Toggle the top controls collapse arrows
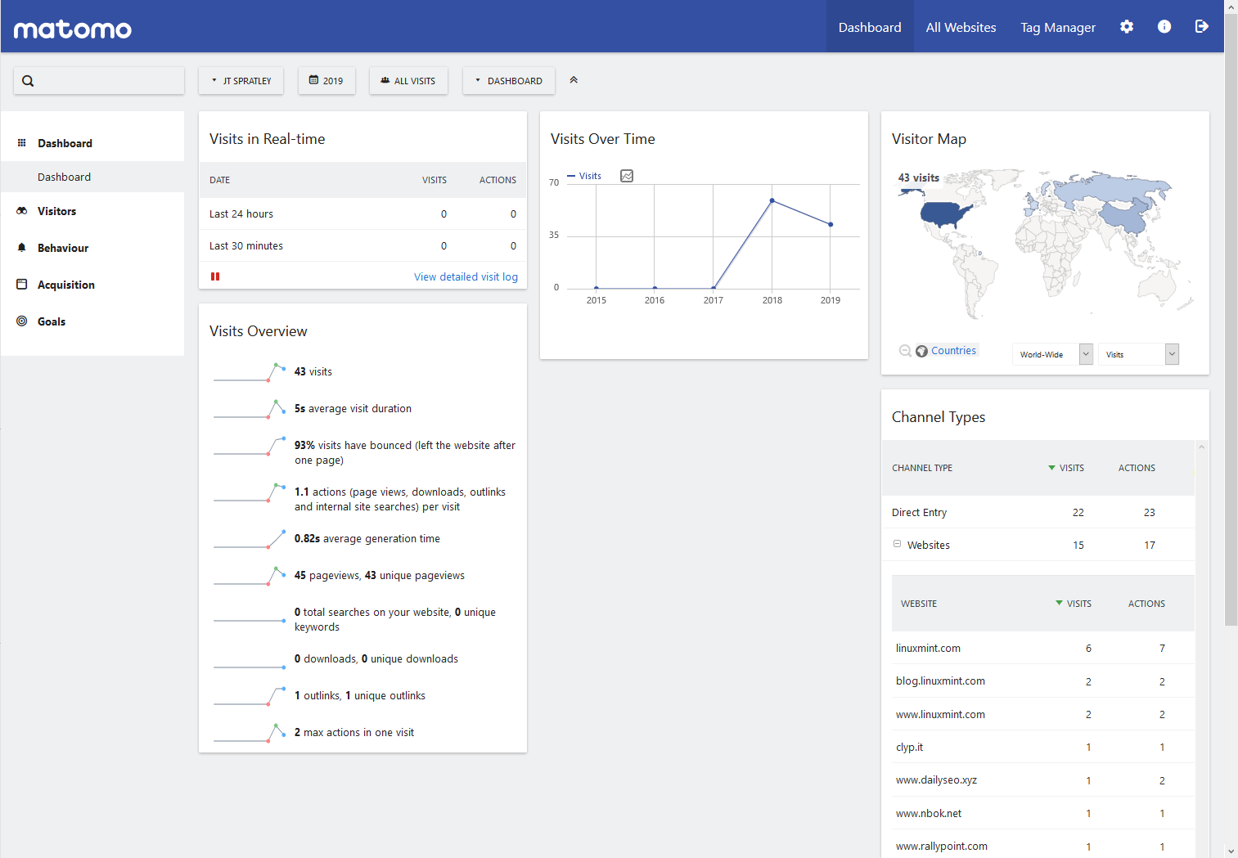The image size is (1238, 858). (x=574, y=80)
